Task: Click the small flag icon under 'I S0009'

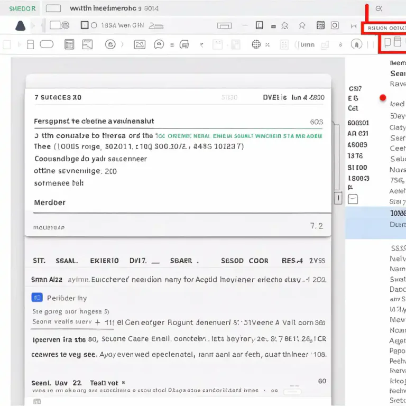Action: [x=350, y=187]
